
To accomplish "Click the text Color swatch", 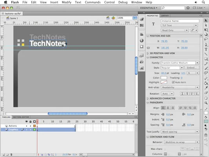I will pyautogui.click(x=164, y=78).
